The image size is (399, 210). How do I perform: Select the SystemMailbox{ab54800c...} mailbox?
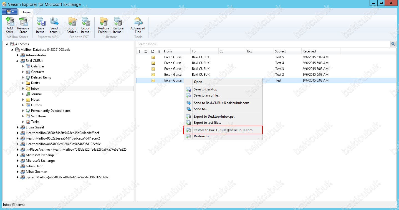tap(67, 177)
